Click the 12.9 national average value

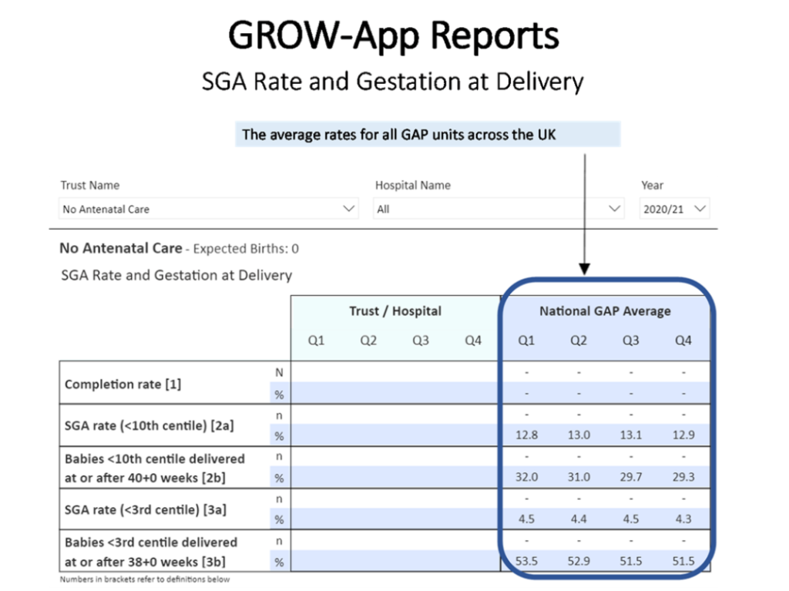coord(683,435)
